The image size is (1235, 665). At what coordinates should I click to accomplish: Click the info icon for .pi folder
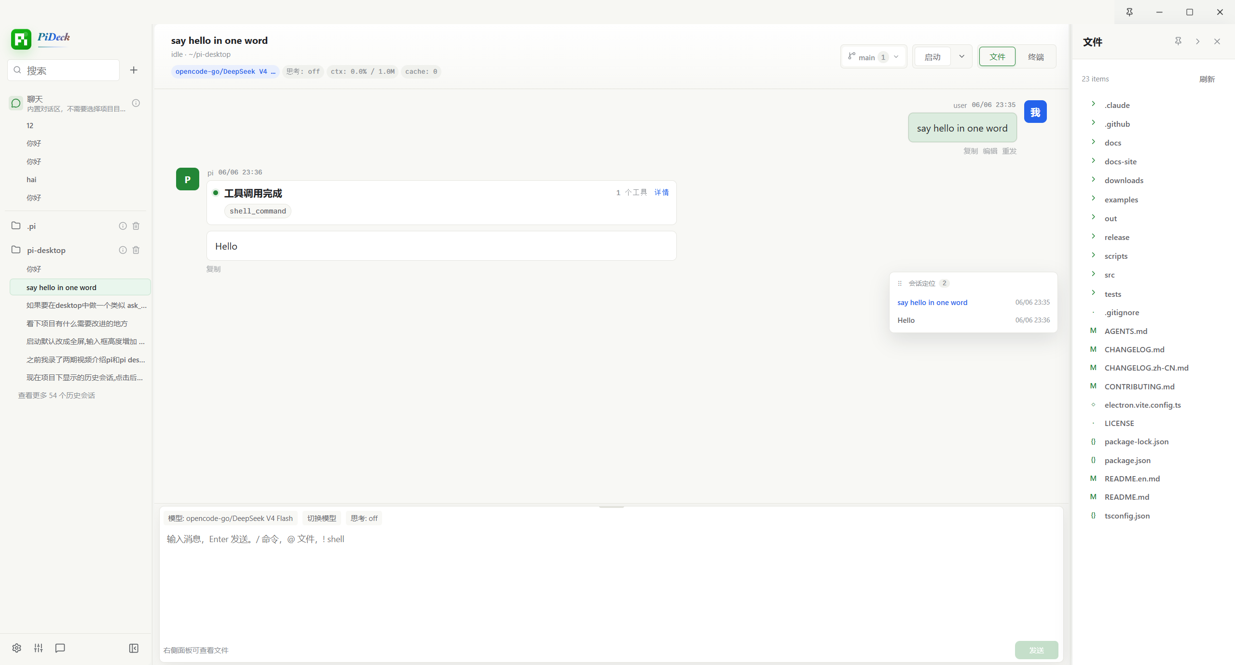click(x=123, y=226)
